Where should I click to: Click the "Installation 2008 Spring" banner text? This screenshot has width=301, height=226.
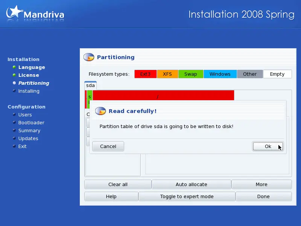[x=242, y=15]
